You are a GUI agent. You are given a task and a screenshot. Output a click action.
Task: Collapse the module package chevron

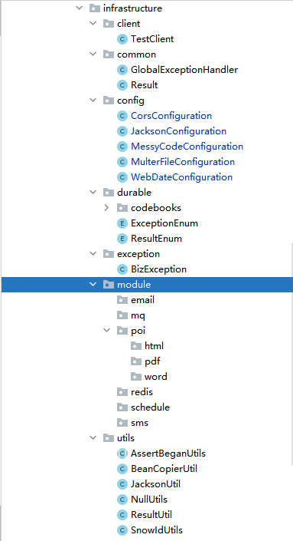click(x=93, y=284)
